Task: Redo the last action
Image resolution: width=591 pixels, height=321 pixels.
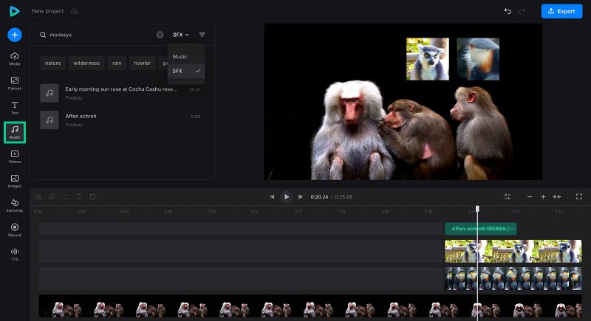Action: [x=522, y=11]
